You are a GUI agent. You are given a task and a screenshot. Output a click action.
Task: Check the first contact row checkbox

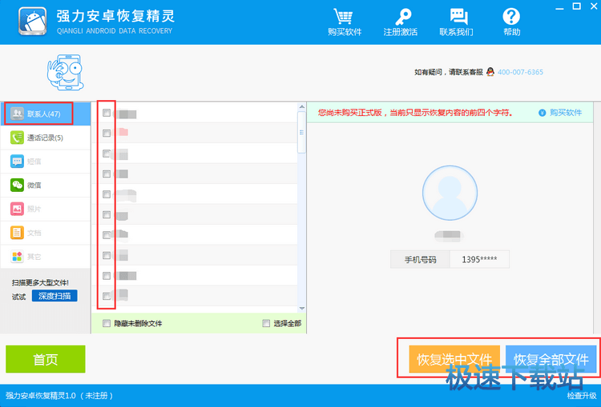coord(107,113)
